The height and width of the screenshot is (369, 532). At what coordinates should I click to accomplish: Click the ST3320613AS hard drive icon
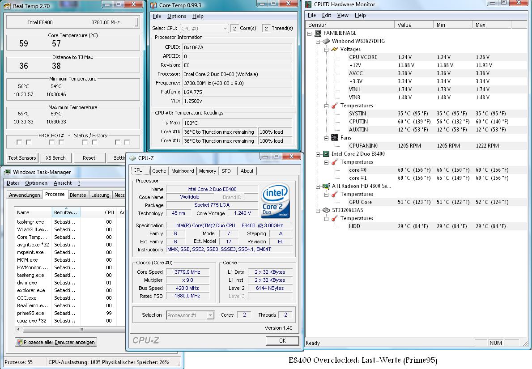point(326,210)
